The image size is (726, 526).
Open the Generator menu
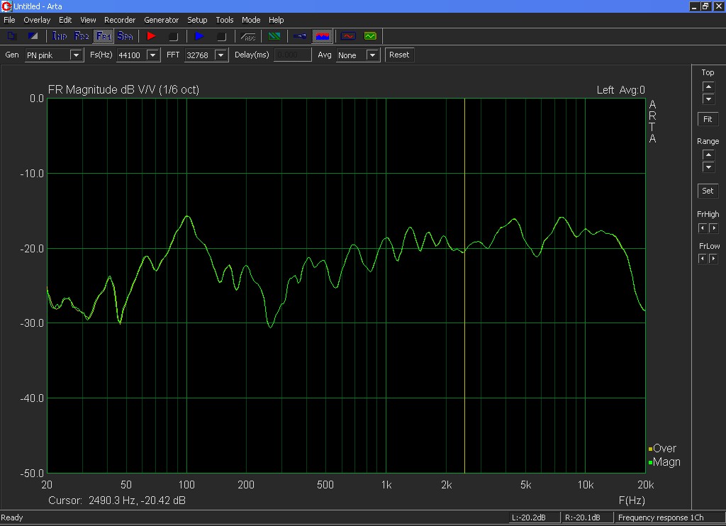pos(161,20)
